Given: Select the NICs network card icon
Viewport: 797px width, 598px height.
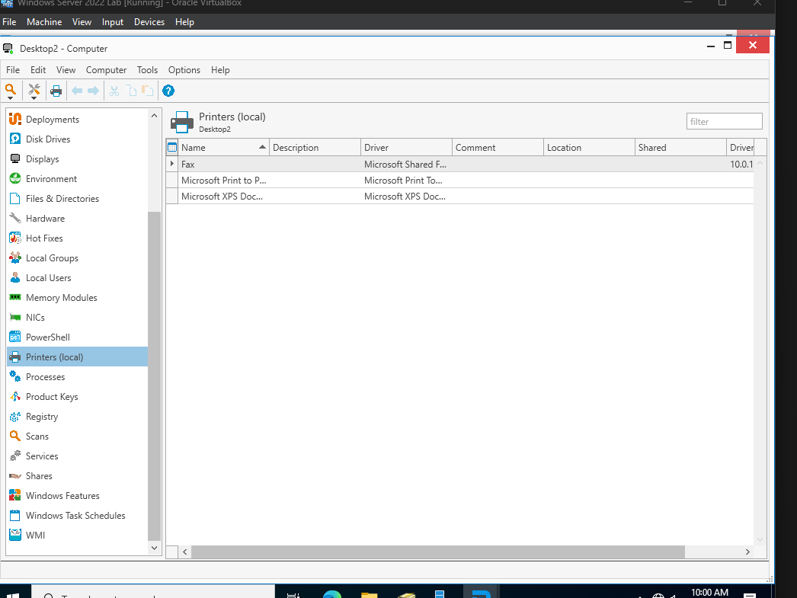Looking at the screenshot, I should [x=15, y=317].
